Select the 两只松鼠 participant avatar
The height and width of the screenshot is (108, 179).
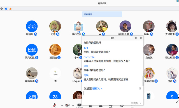[32, 50]
